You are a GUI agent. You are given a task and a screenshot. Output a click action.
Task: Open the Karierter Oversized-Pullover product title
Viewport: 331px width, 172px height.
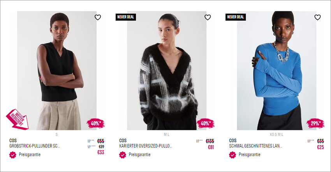pos(146,146)
